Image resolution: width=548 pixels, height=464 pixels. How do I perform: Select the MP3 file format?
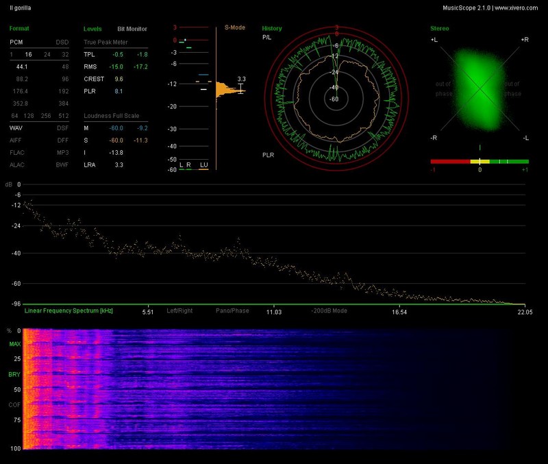pos(63,152)
